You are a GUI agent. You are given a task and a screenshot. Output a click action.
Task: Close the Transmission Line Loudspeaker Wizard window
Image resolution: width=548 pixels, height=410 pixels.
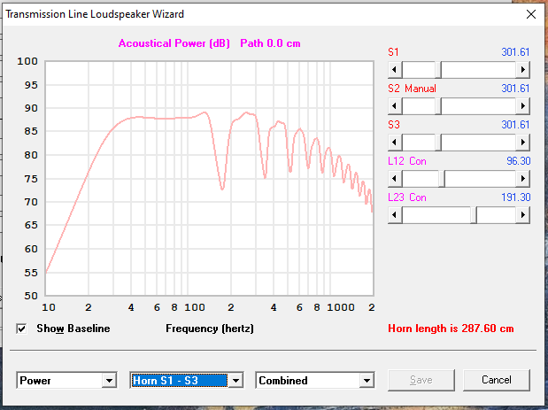click(x=531, y=14)
